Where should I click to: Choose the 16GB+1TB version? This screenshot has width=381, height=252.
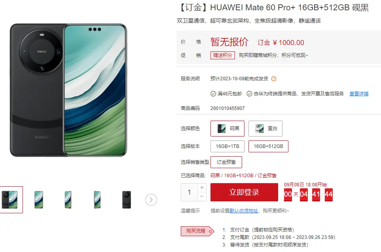pos(227,146)
